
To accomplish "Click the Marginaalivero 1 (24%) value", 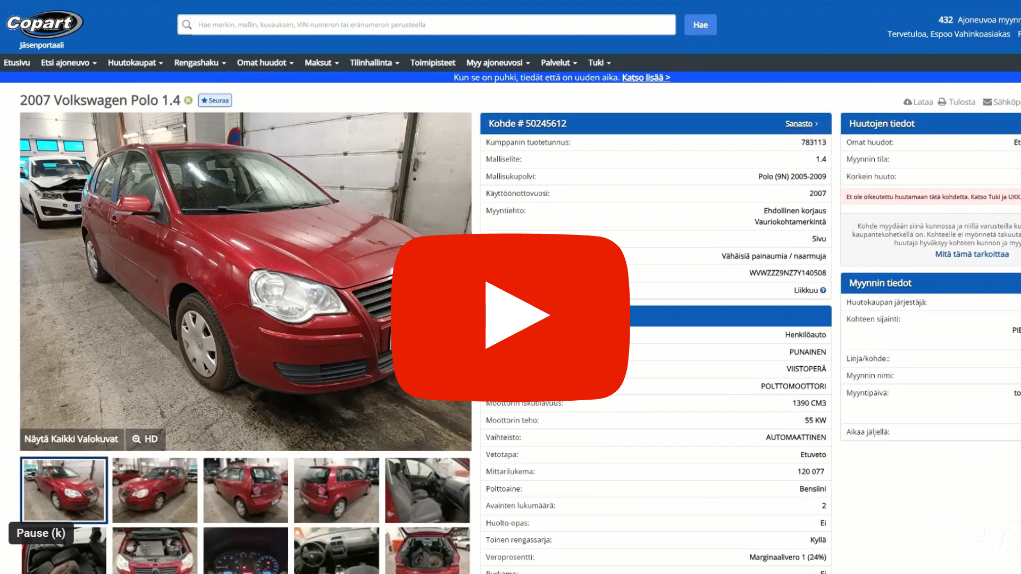I will point(788,557).
